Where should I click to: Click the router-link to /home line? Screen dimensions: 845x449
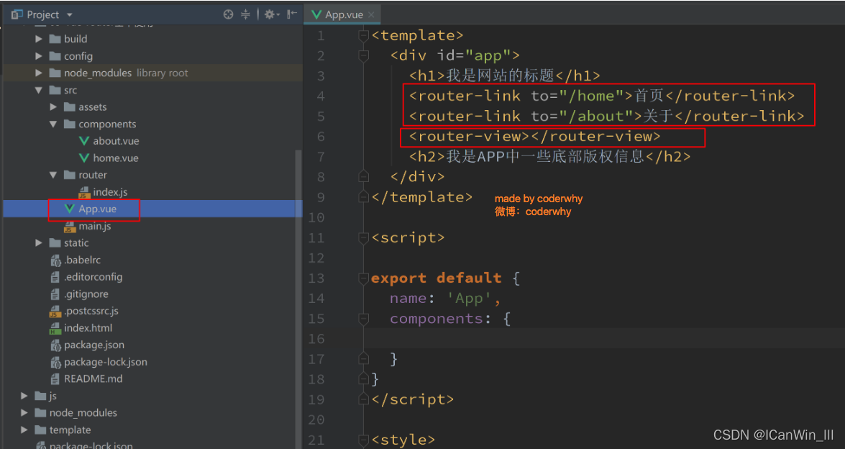pos(601,96)
